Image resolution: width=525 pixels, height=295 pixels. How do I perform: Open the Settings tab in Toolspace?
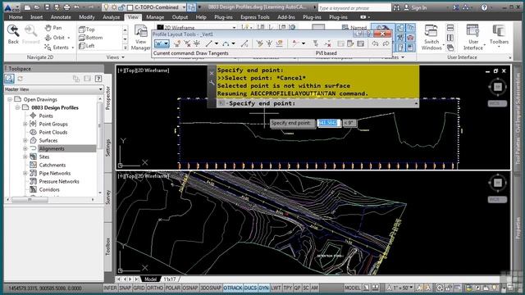107,147
